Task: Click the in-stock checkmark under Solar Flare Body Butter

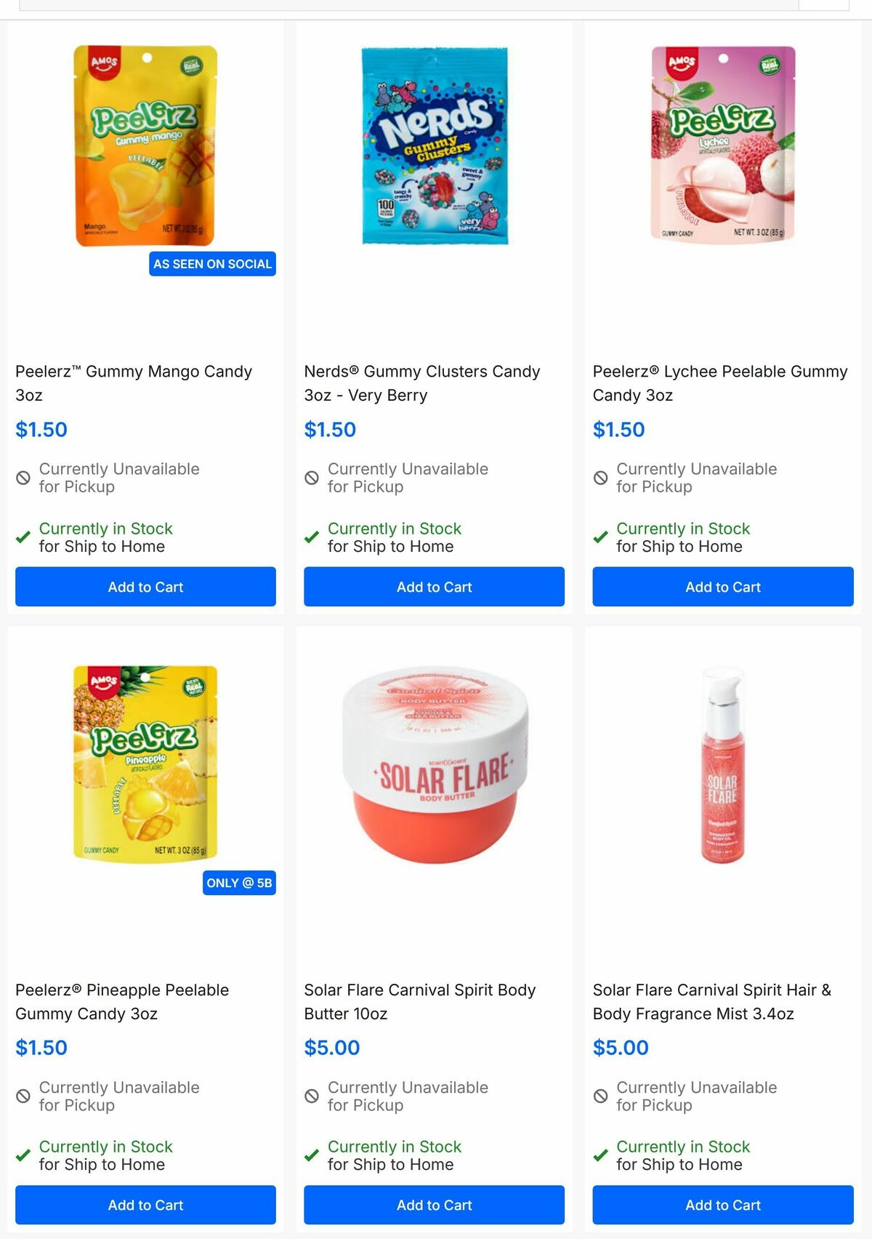Action: [312, 1155]
